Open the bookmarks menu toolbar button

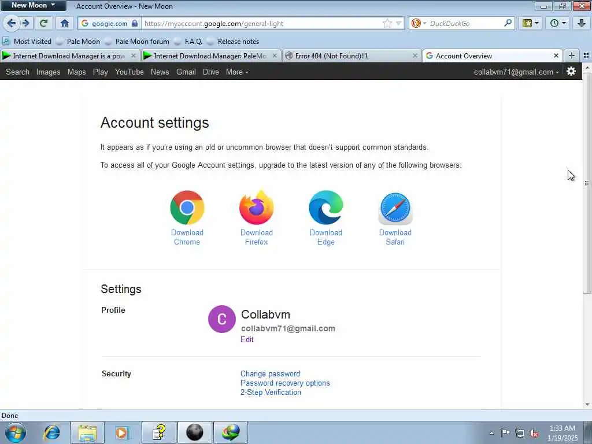[x=531, y=23]
